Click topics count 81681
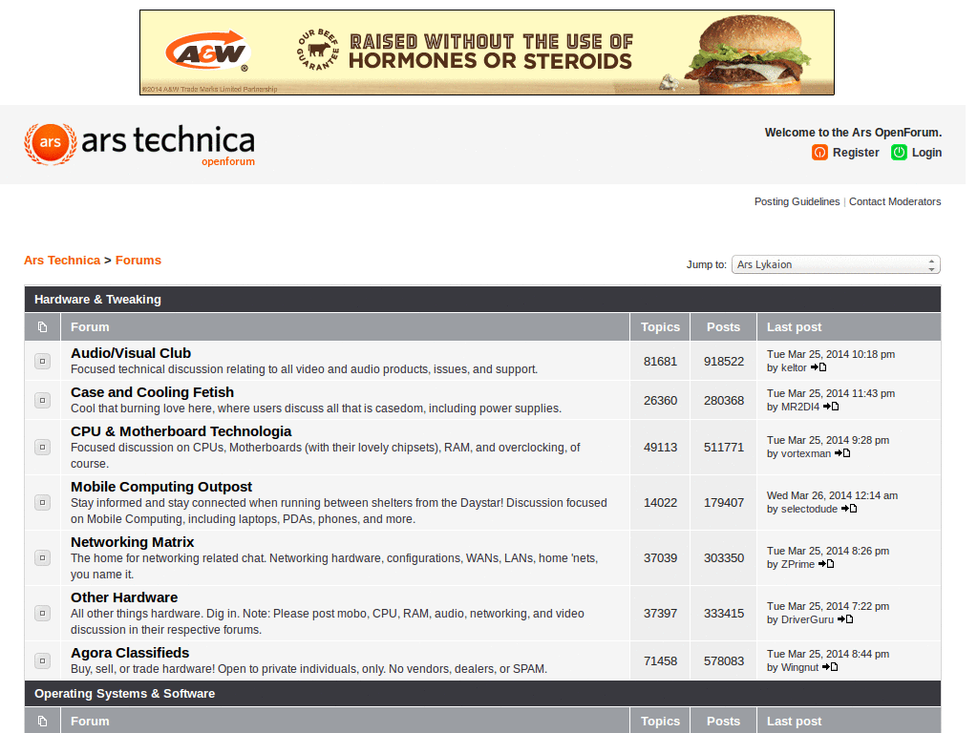The width and height of the screenshot is (978, 733). click(661, 362)
